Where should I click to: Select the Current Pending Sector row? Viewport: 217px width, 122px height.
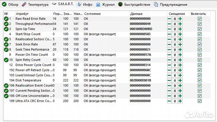pyautogui.click(x=107, y=91)
